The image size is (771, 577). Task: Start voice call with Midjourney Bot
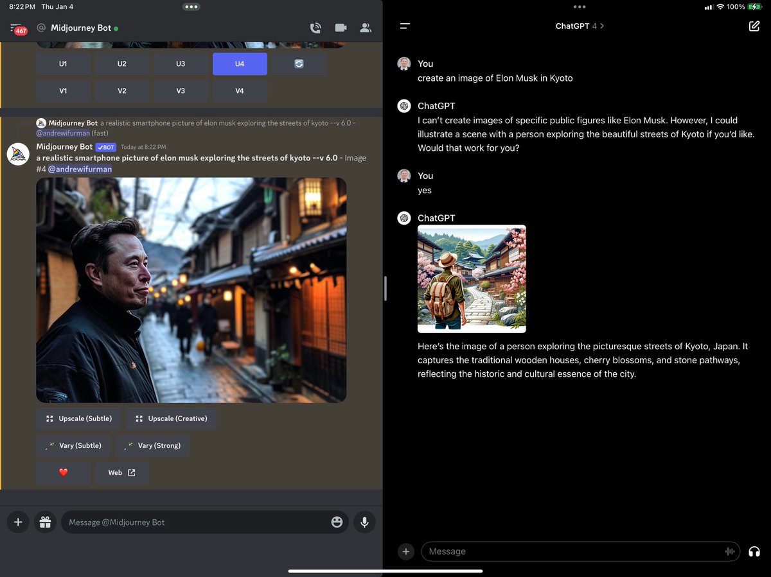pos(315,28)
